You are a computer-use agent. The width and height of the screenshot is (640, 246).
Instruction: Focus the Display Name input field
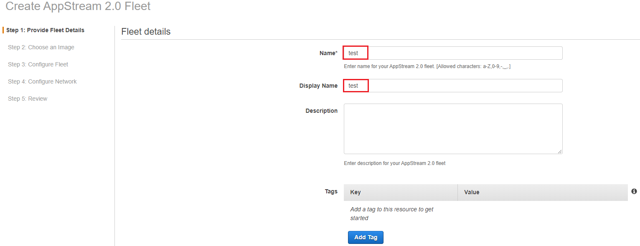pyautogui.click(x=453, y=86)
